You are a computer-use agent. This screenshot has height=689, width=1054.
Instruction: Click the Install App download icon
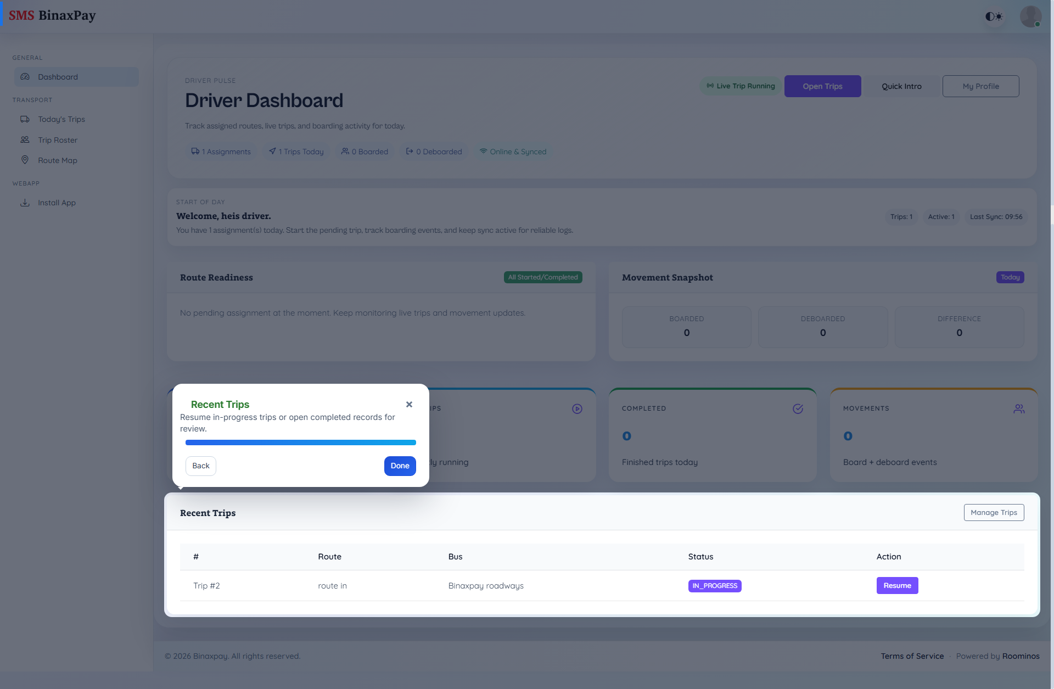(x=25, y=203)
